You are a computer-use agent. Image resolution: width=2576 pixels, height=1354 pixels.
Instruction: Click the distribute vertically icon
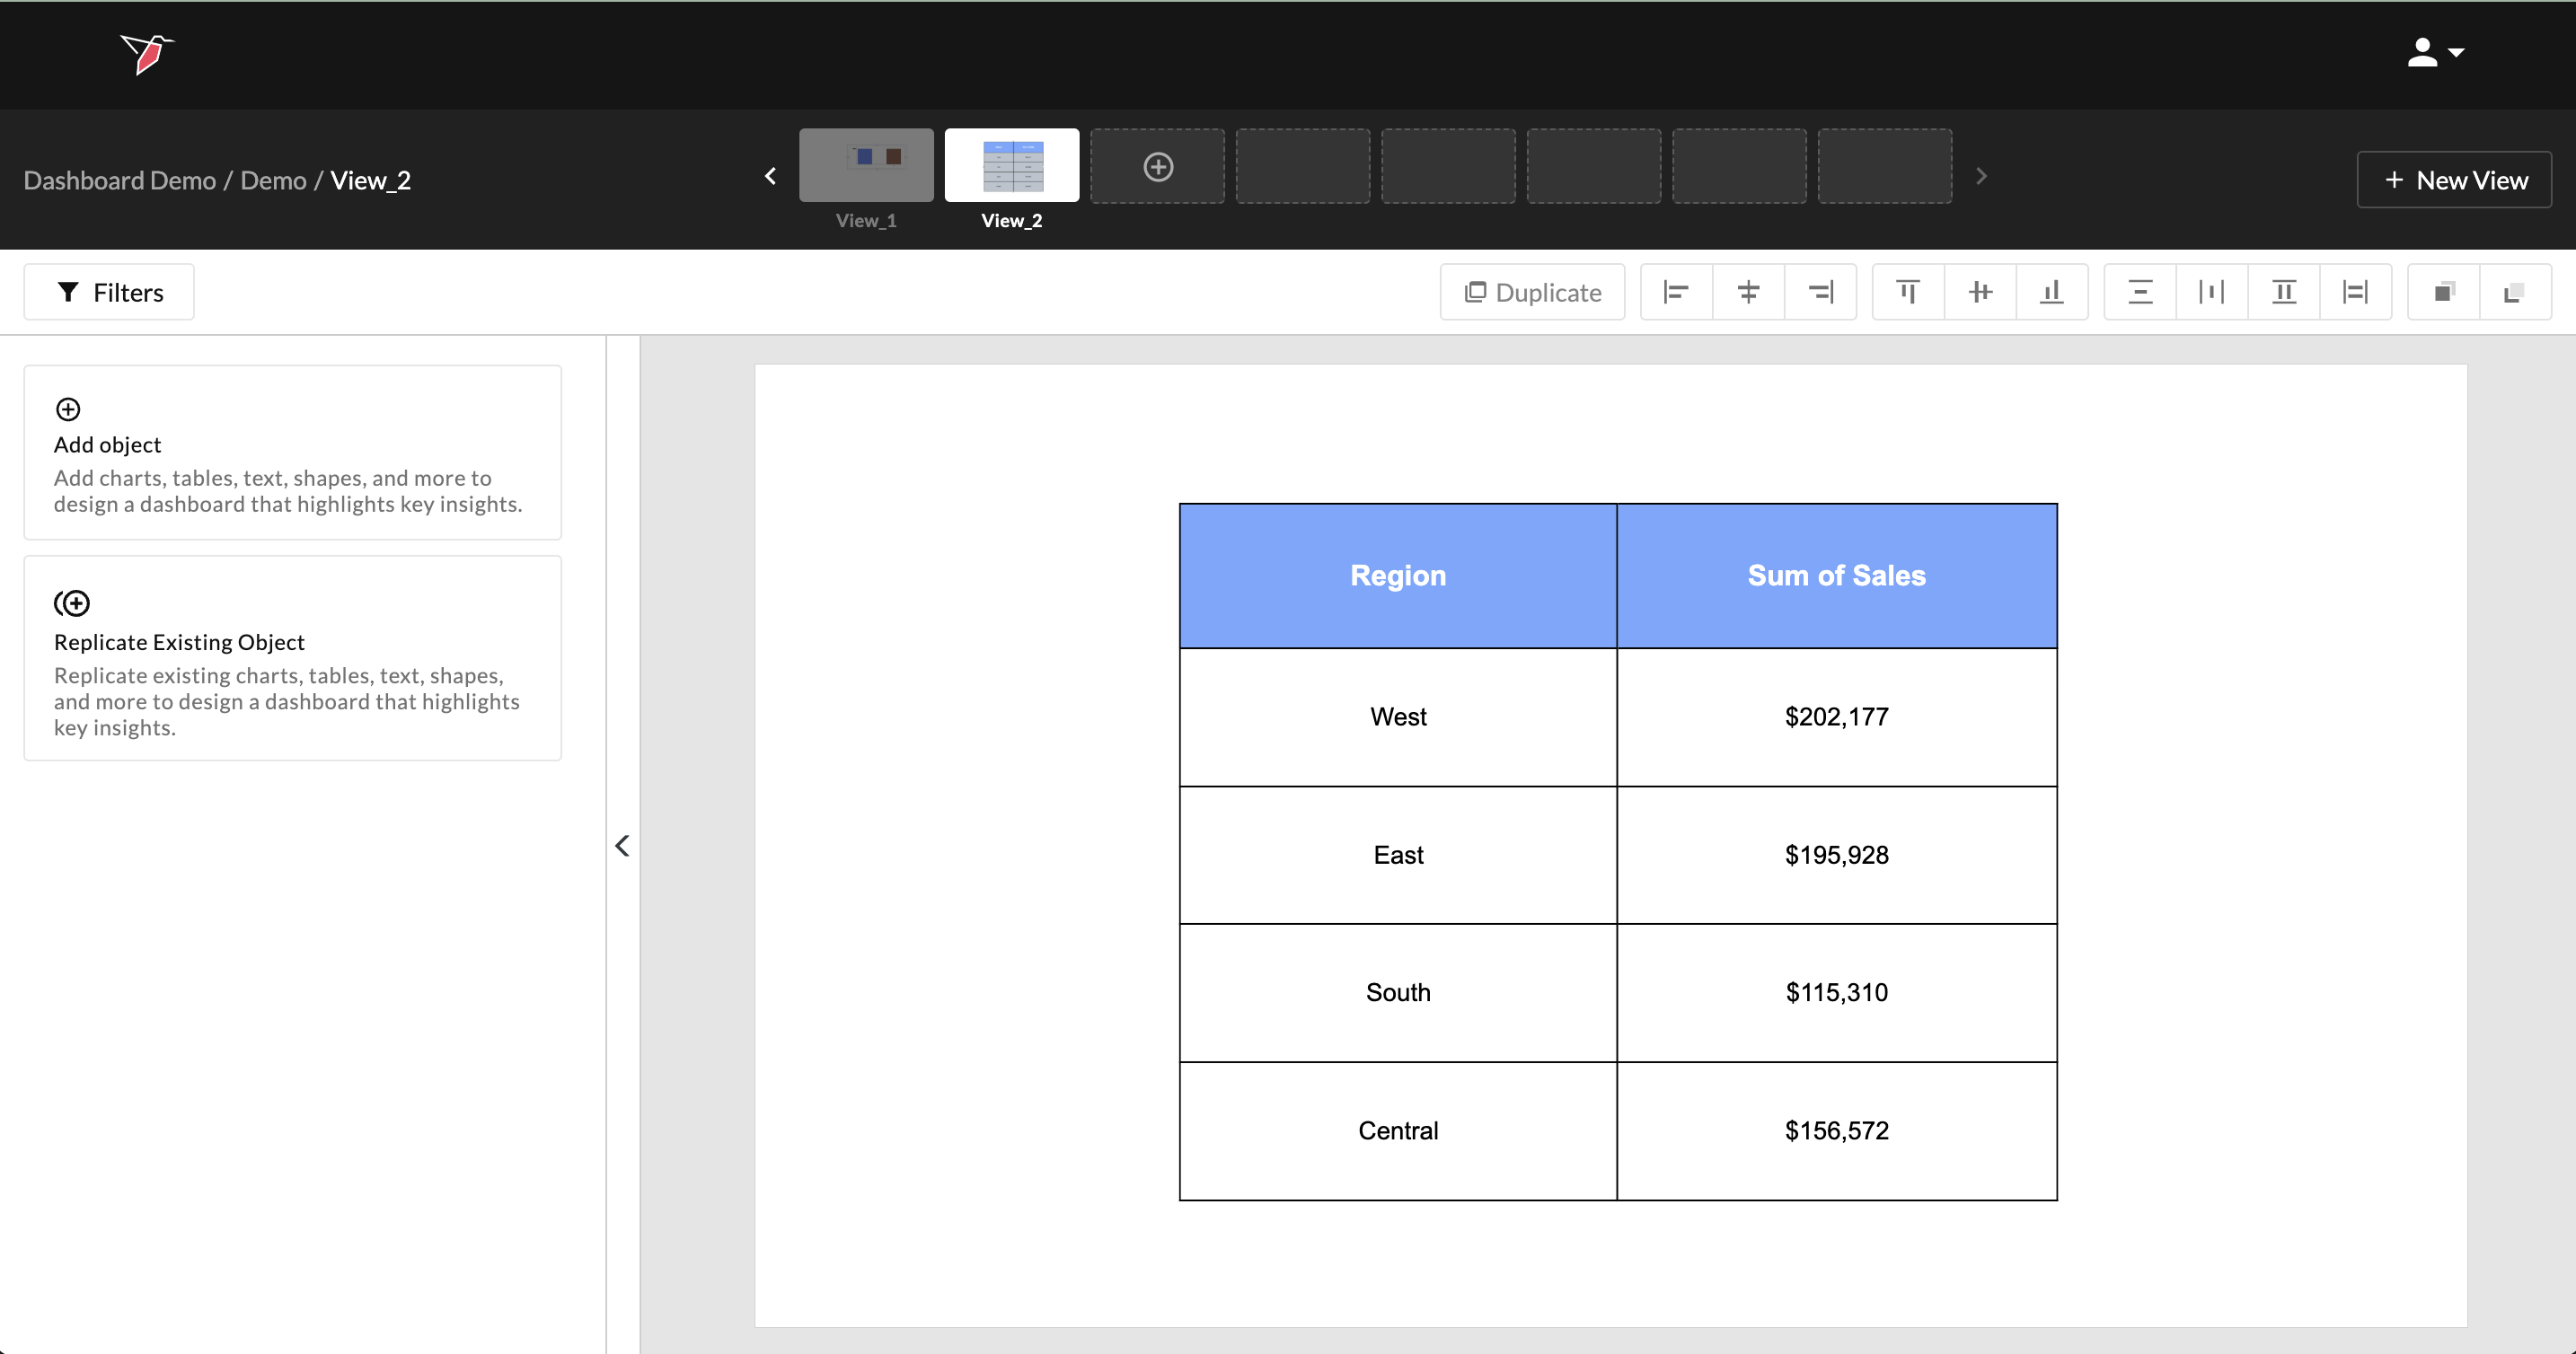tap(2140, 292)
